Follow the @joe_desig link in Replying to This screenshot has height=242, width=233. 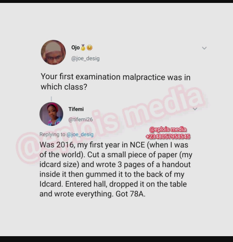[x=80, y=135]
